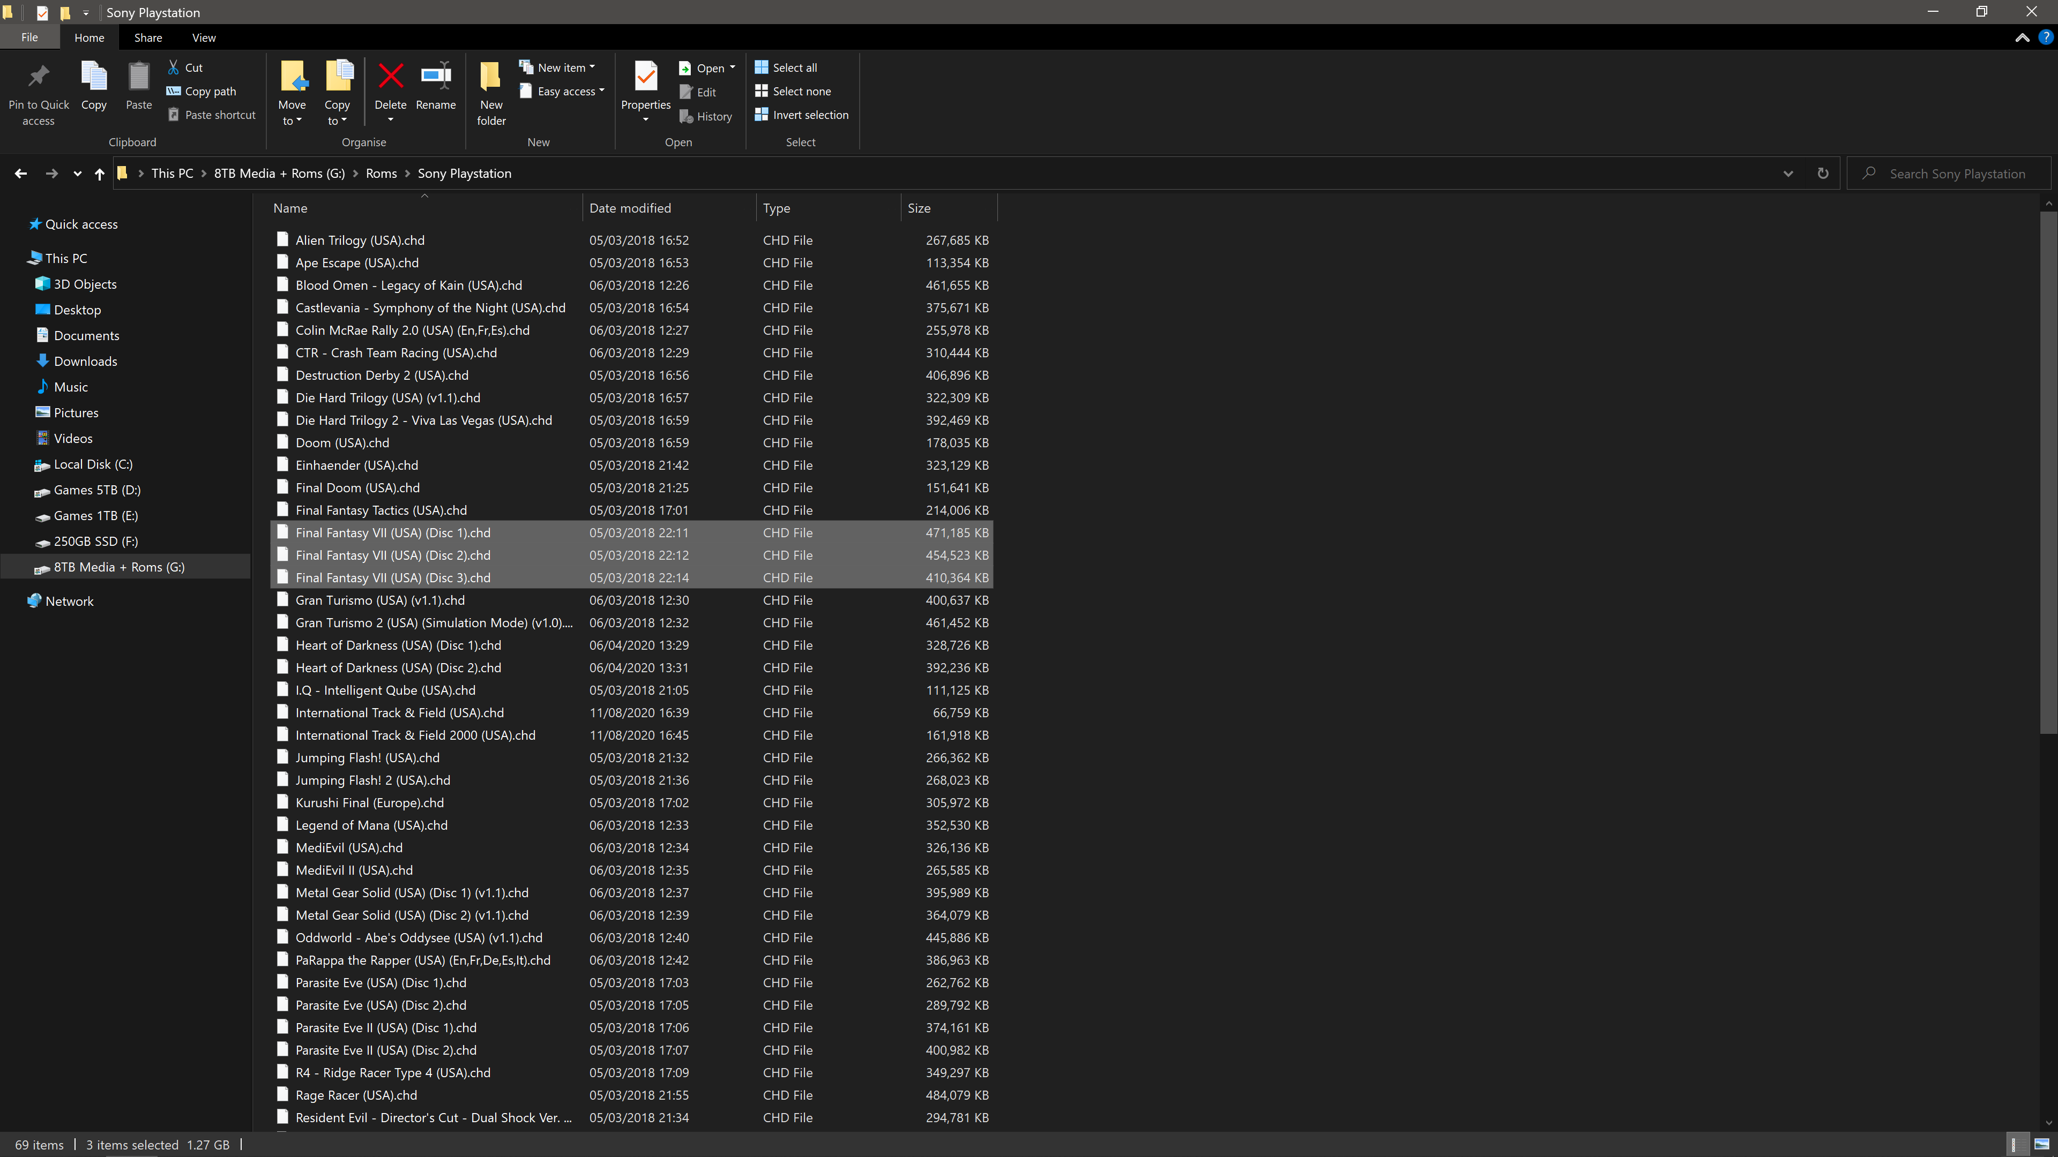Expand address bar history dropdown
The width and height of the screenshot is (2058, 1157).
(1788, 173)
